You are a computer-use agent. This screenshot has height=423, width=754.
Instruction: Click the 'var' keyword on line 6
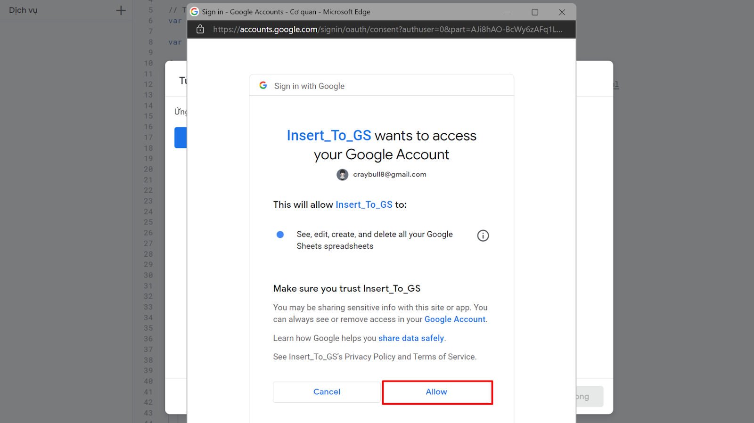click(x=175, y=21)
